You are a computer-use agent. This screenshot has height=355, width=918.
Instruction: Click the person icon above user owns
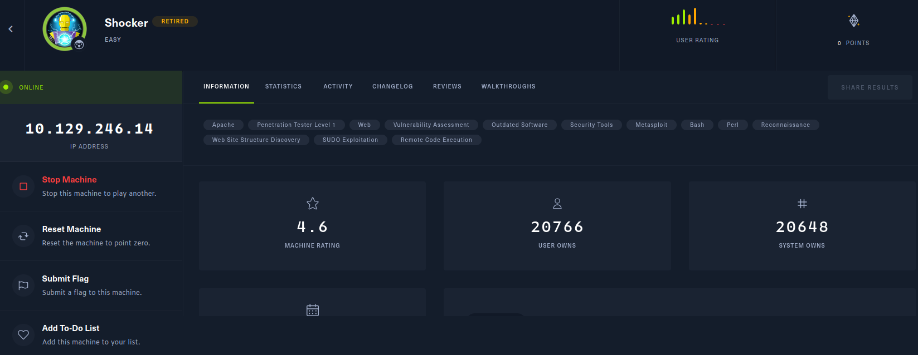click(x=557, y=204)
